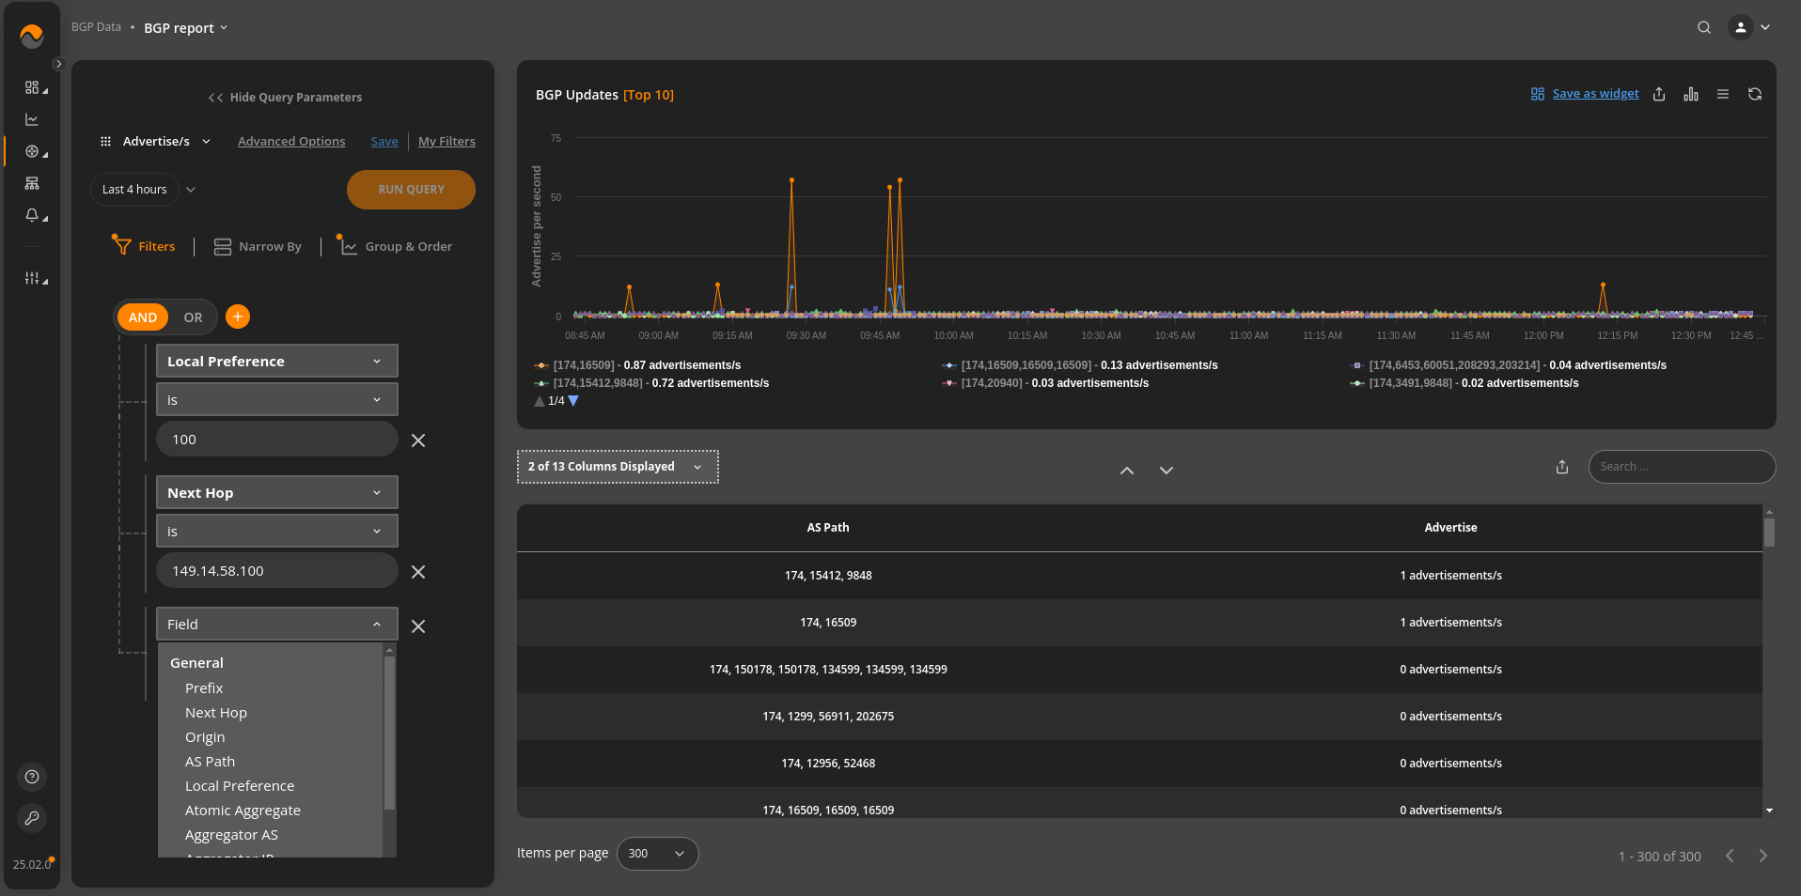Choose Aggregator AS from the field list

(231, 835)
